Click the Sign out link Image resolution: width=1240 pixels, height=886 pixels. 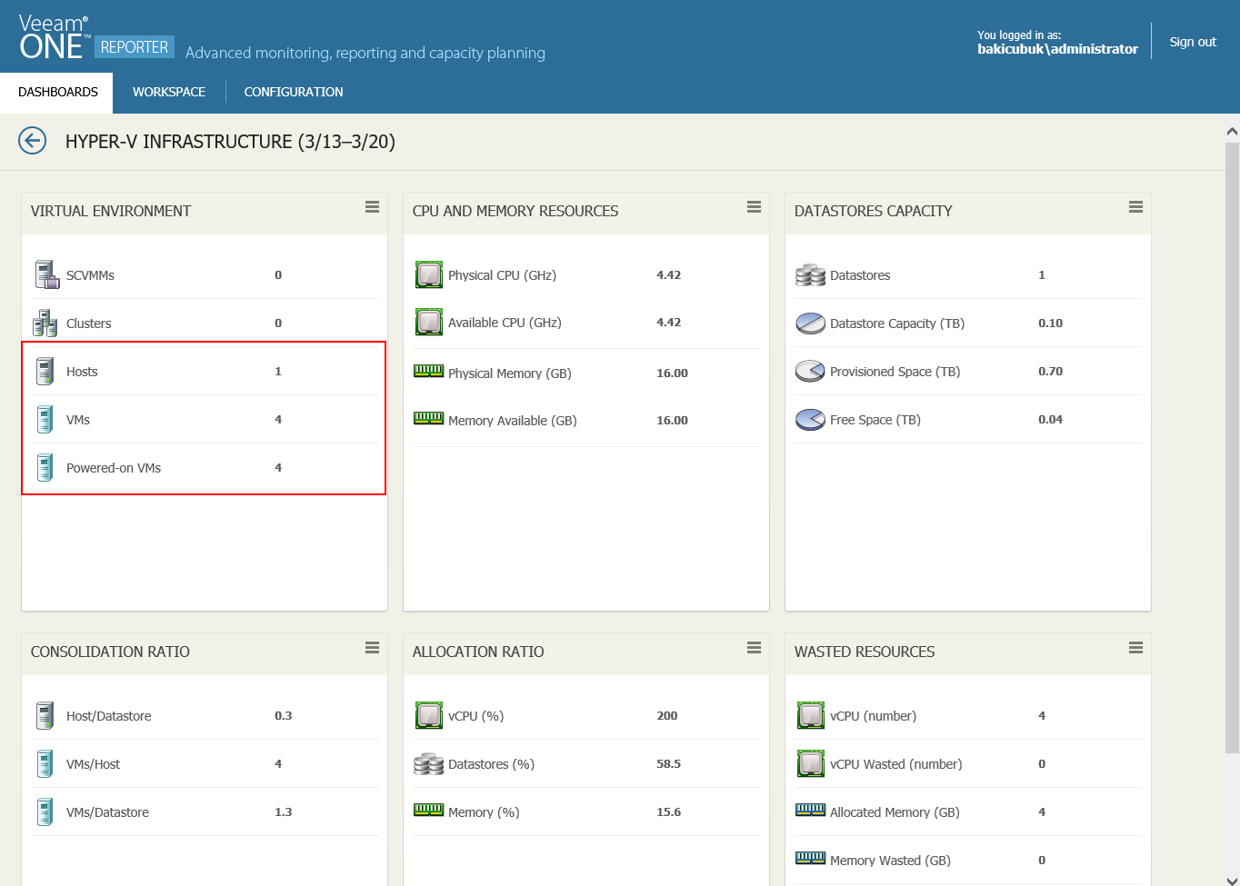[1192, 42]
